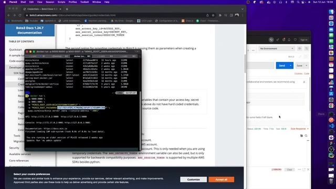
Task: Open the Save Response dropdown in Postman
Action: coord(300,129)
